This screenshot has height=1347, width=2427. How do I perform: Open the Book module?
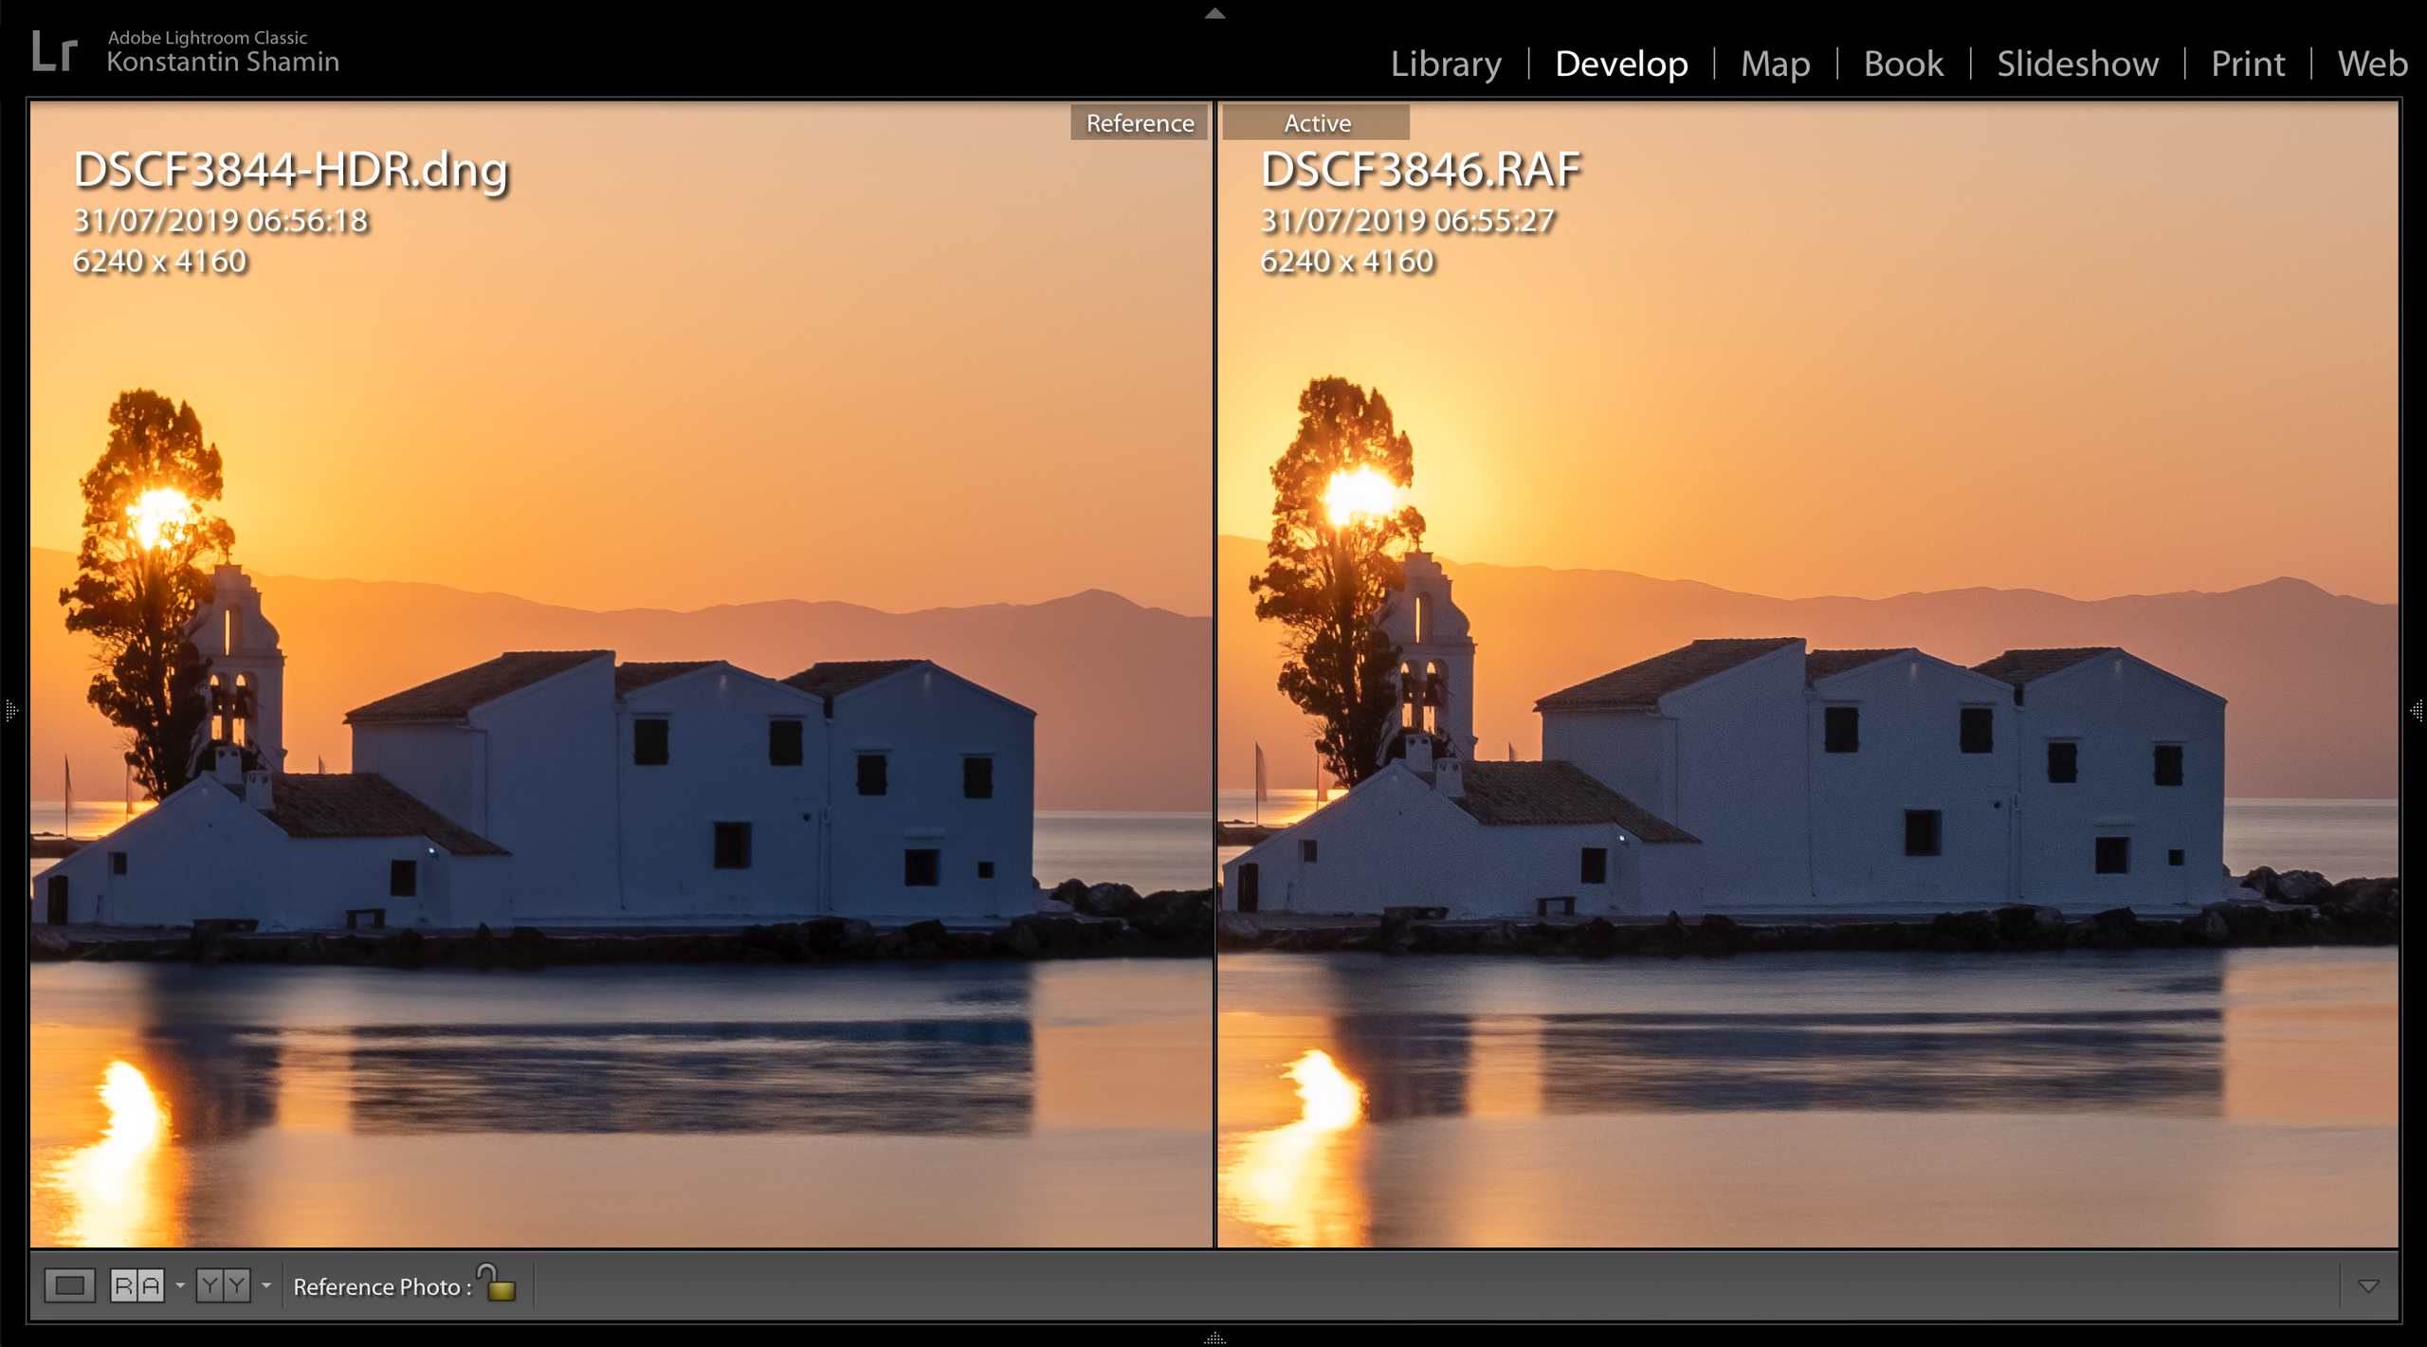1903,64
